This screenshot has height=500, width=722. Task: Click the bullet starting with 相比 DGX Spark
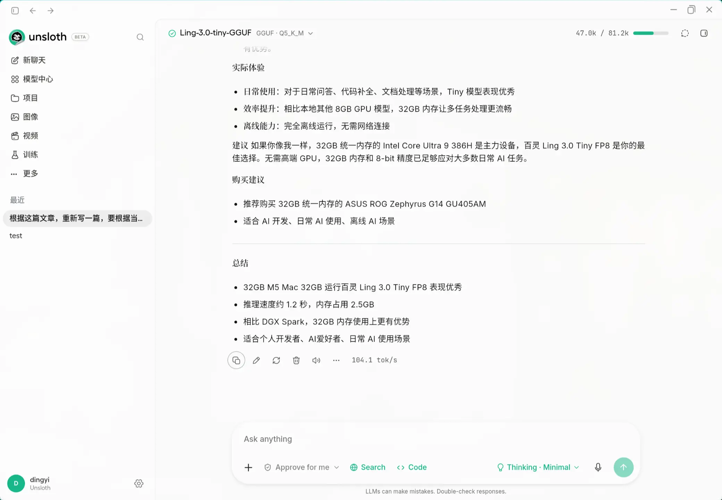[x=326, y=322]
